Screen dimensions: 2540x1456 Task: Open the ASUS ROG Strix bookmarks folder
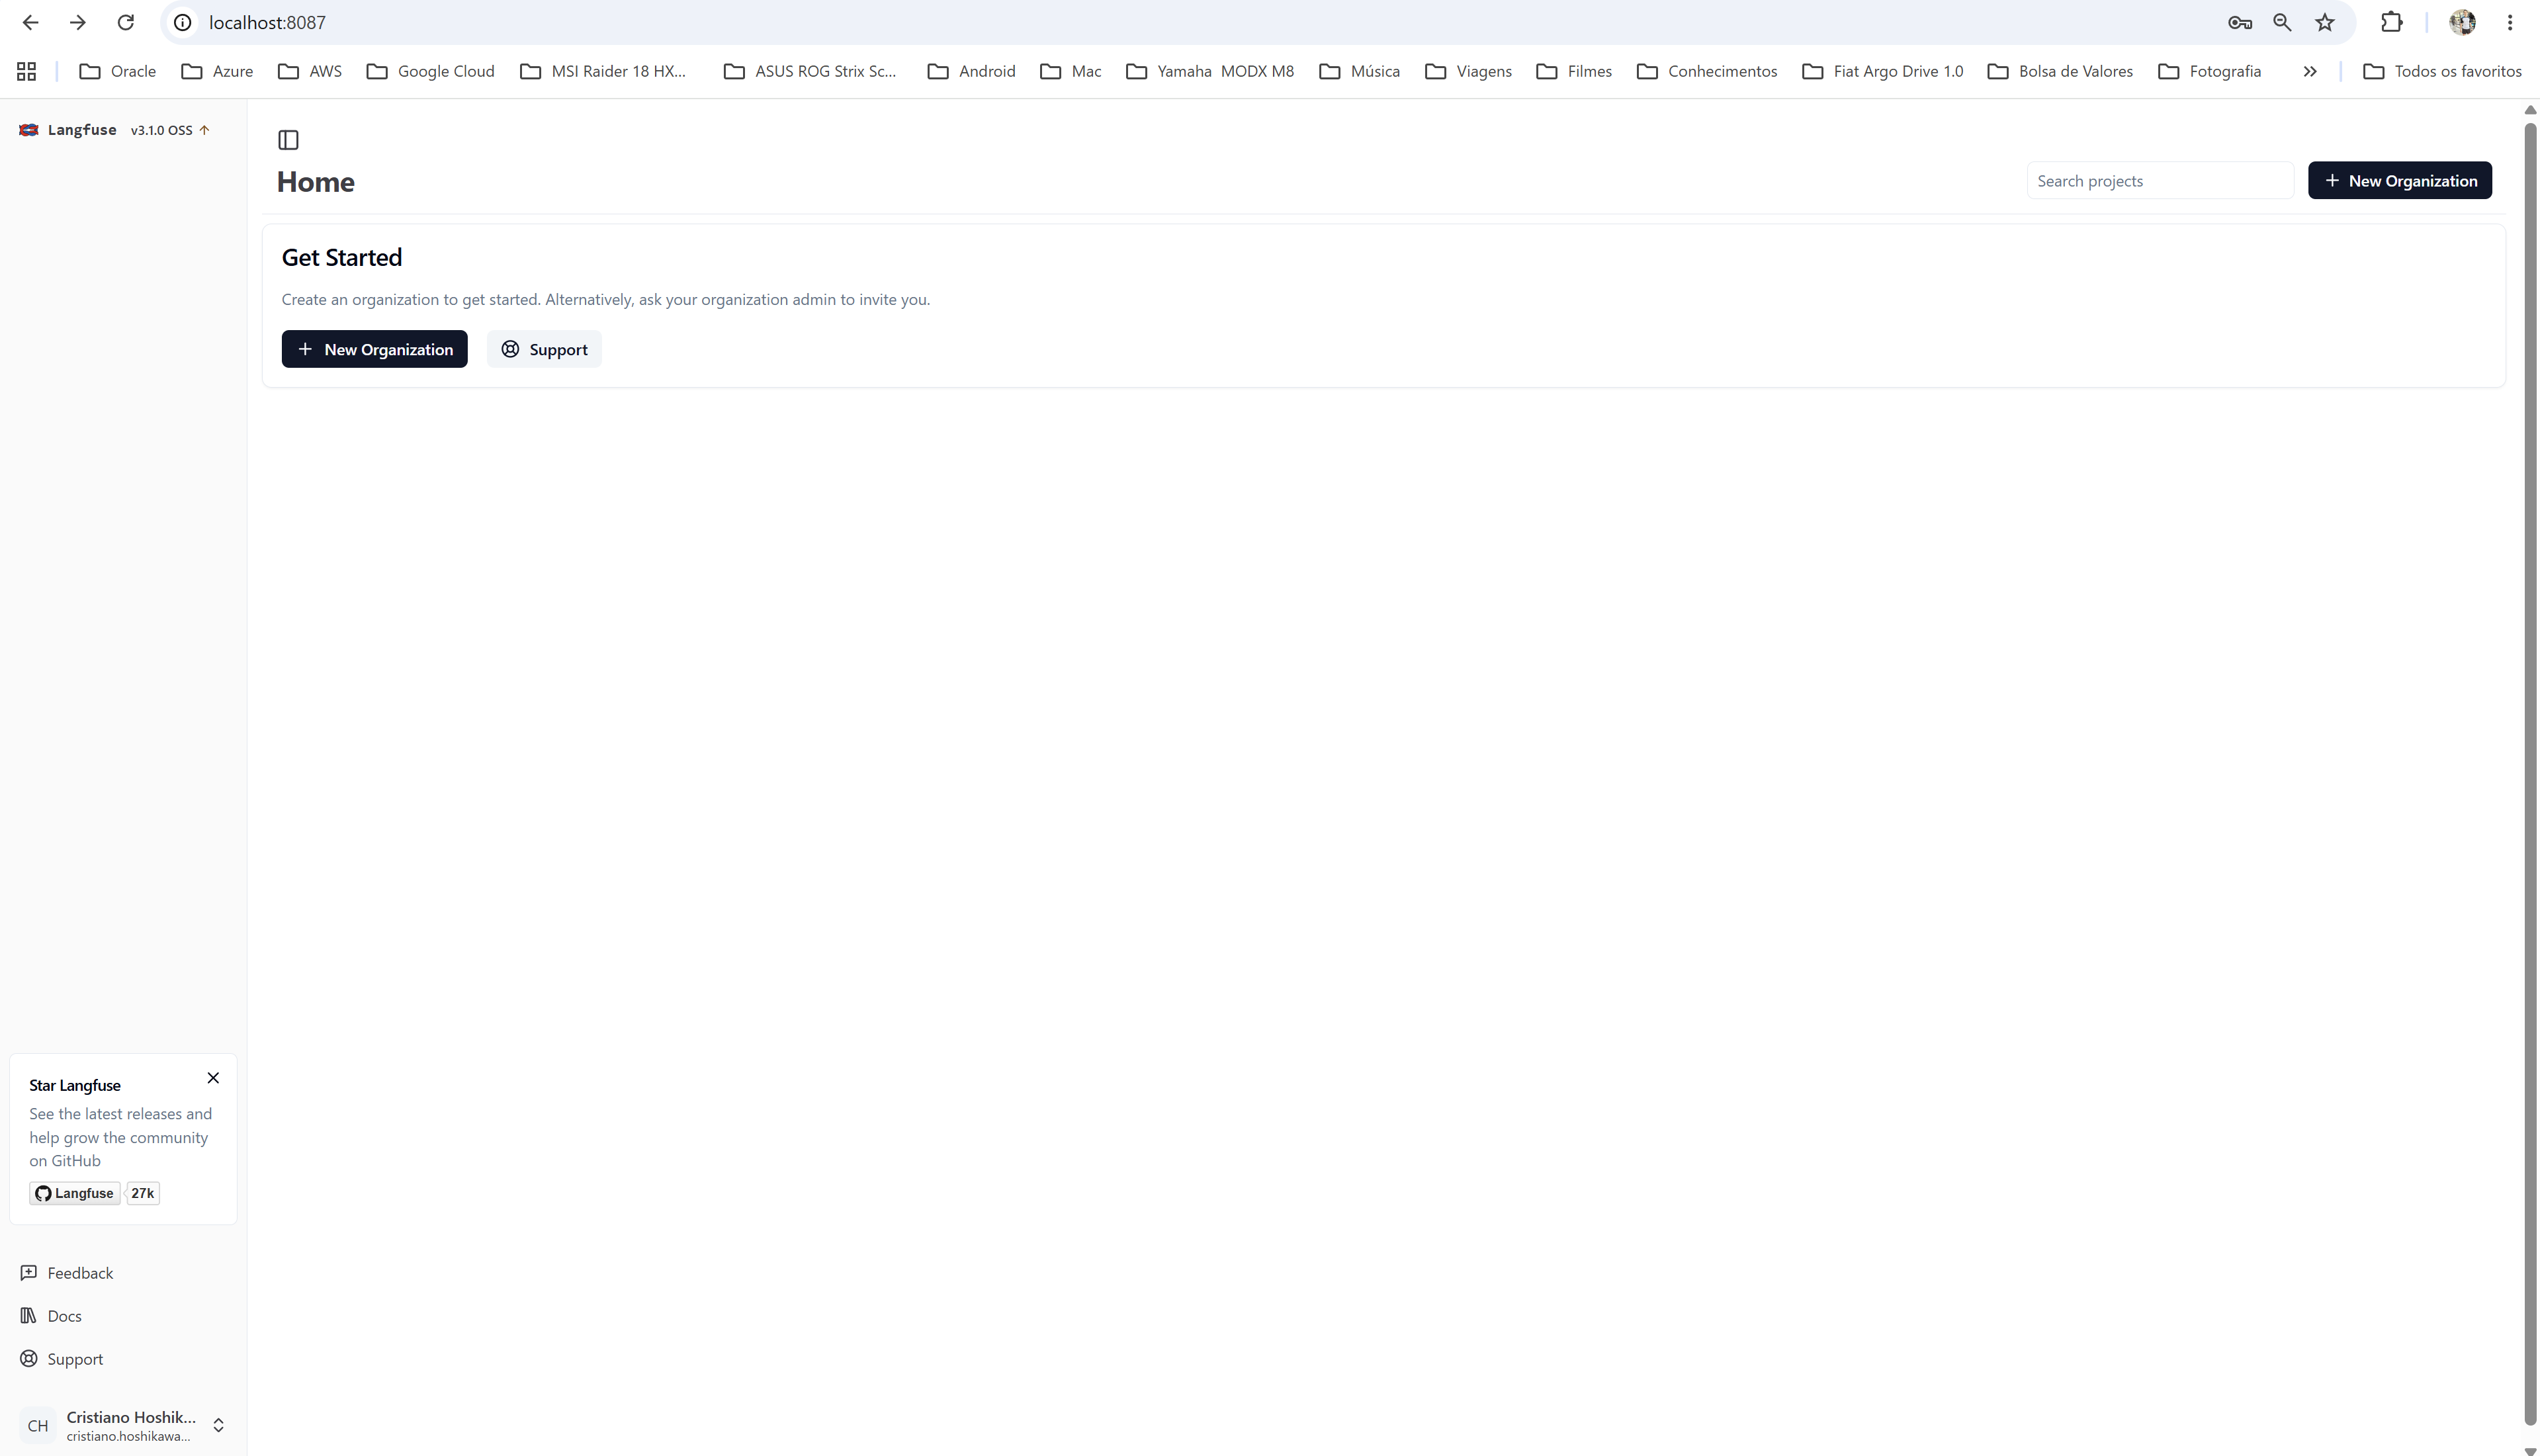[810, 71]
